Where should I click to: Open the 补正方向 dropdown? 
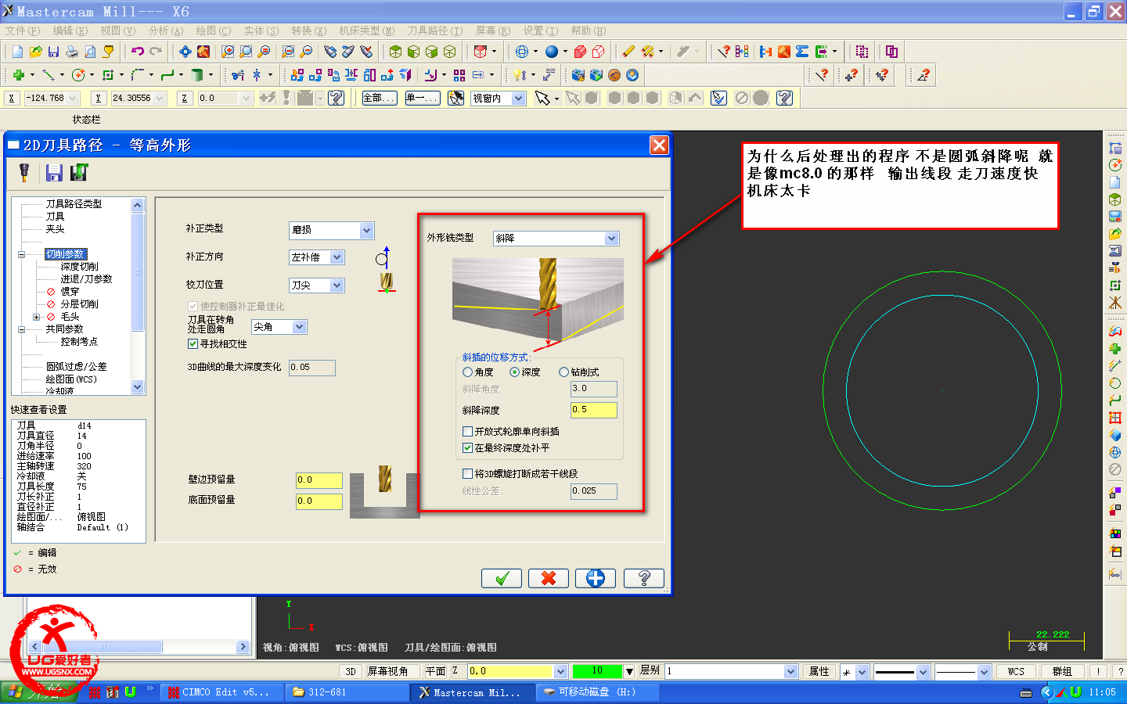click(337, 257)
